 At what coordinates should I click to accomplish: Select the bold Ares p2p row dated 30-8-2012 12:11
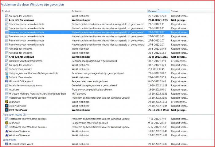point(96,57)
